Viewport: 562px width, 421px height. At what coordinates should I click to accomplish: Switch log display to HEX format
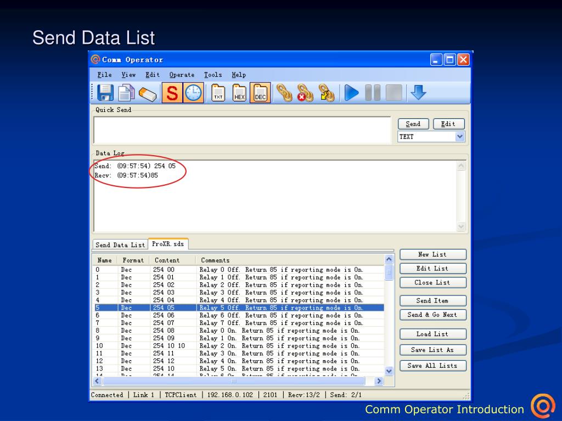click(239, 93)
